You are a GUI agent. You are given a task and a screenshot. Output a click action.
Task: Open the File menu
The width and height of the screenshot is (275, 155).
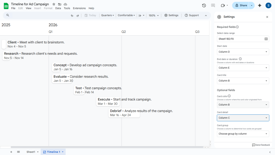tap(13, 8)
